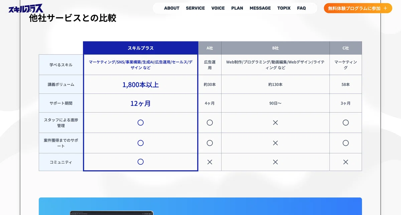Click the 12ヶ月 value
Screen dimensions: 401x215
click(x=141, y=103)
